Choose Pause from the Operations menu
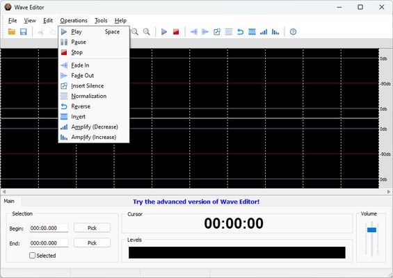393x278 pixels. point(94,42)
